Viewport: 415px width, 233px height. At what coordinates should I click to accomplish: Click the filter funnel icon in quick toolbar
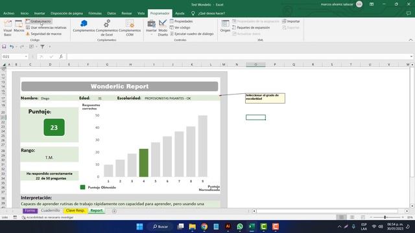point(42,47)
